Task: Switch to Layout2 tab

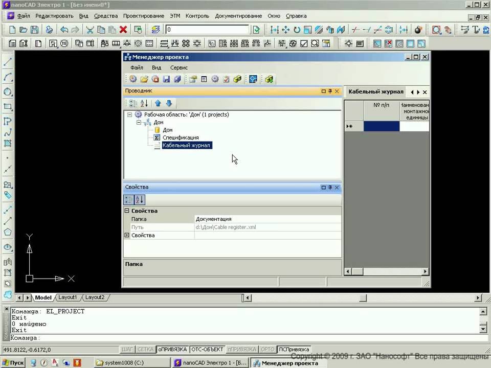Action: click(95, 297)
